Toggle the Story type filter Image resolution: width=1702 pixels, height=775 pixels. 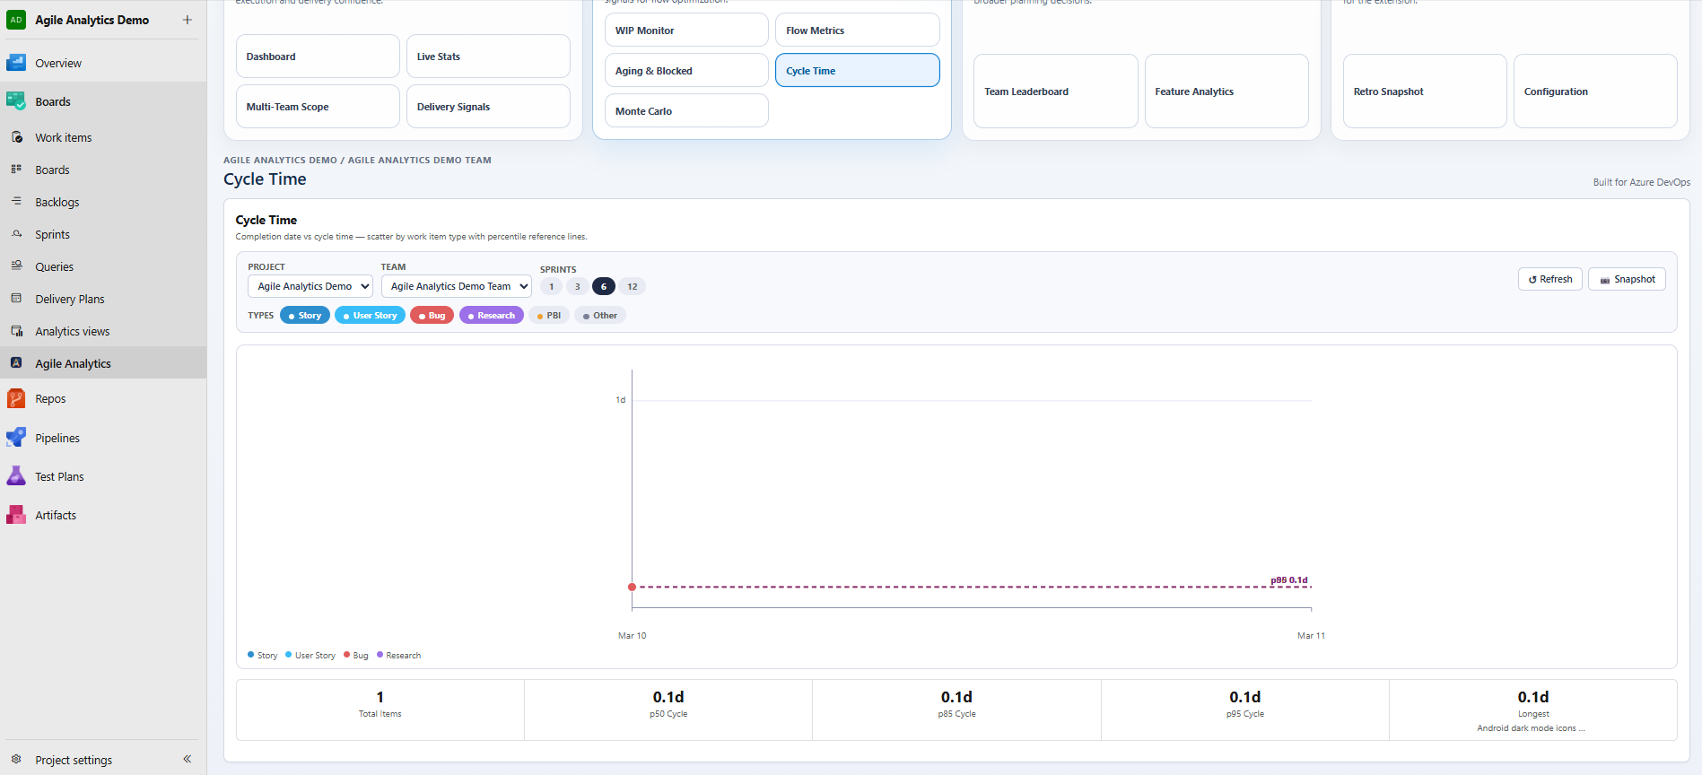tap(305, 316)
